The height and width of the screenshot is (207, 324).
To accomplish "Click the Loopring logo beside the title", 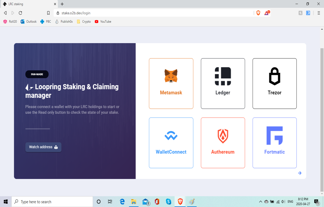I will (x=29, y=87).
